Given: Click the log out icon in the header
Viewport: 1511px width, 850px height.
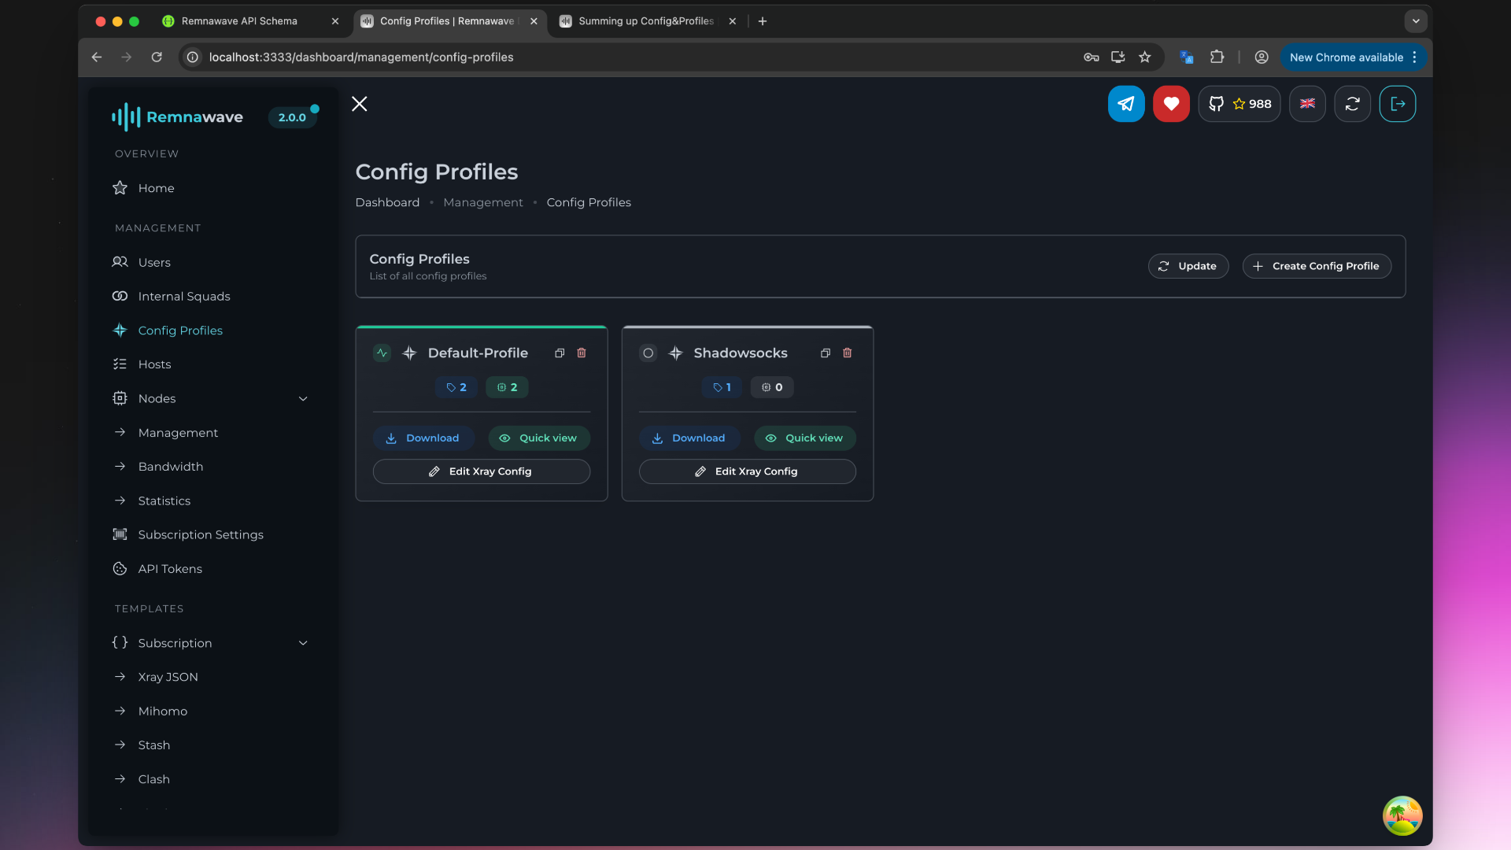Looking at the screenshot, I should [1398, 103].
